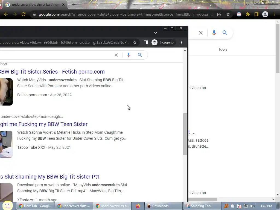This screenshot has width=280, height=210.
Task: Open a new tab with the plus button
Action: (74, 5)
